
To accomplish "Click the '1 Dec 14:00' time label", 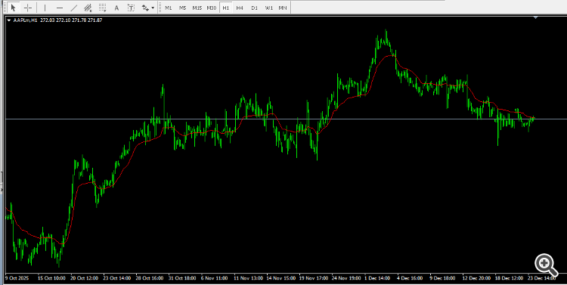I will [377, 278].
